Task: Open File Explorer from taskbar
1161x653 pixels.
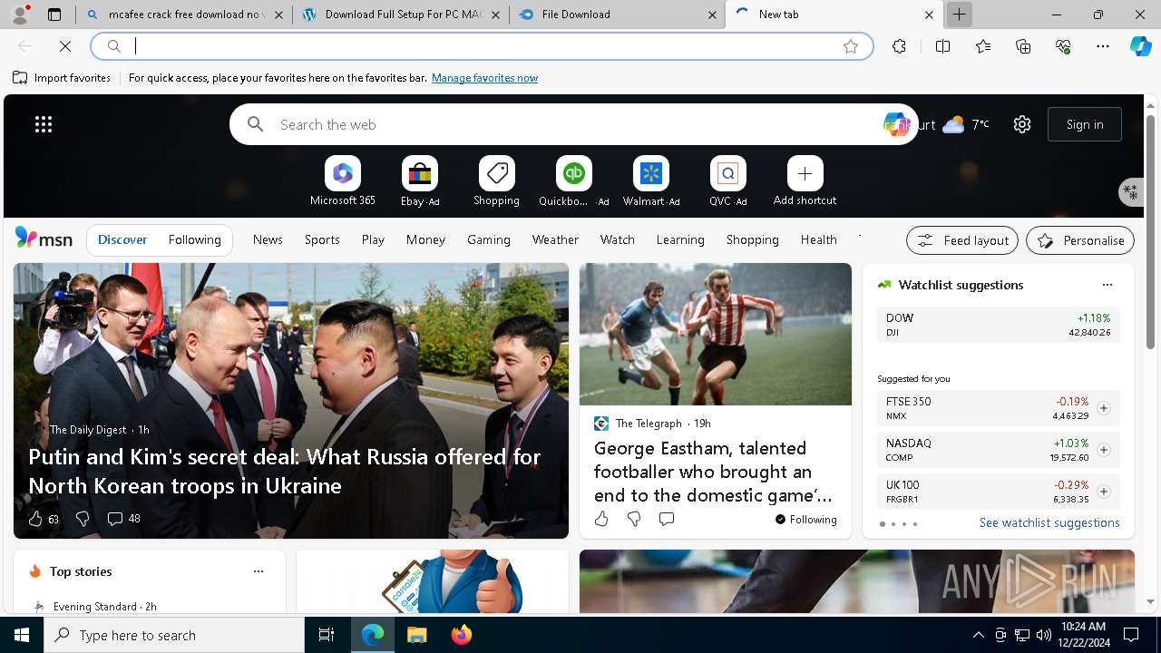Action: click(x=416, y=635)
